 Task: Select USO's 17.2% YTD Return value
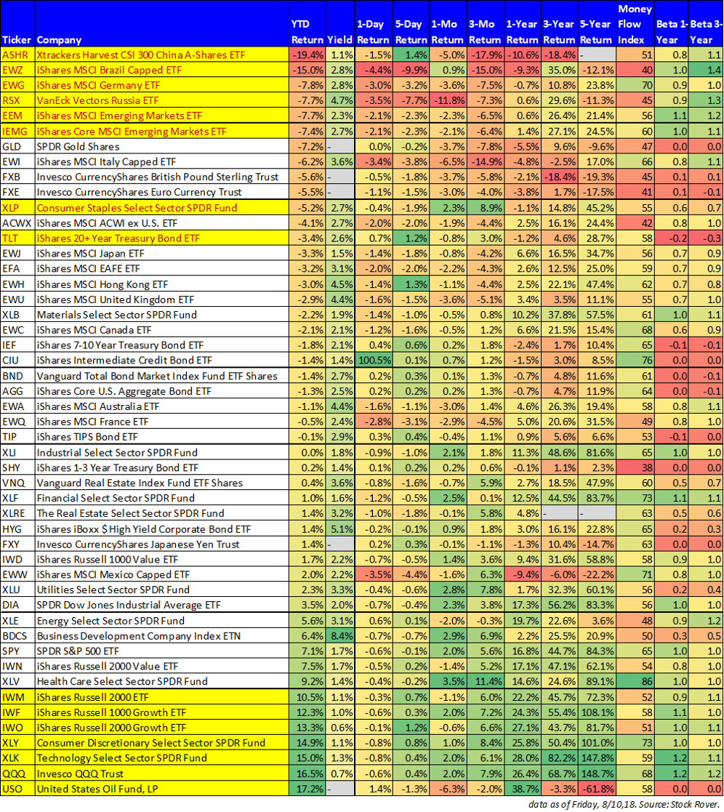(307, 789)
